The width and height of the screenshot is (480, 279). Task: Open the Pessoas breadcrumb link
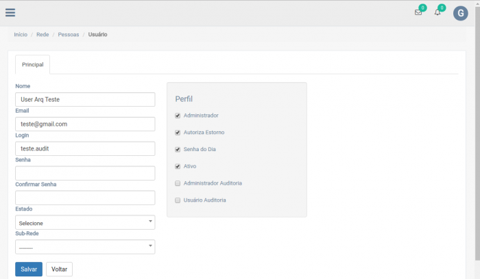coord(69,34)
